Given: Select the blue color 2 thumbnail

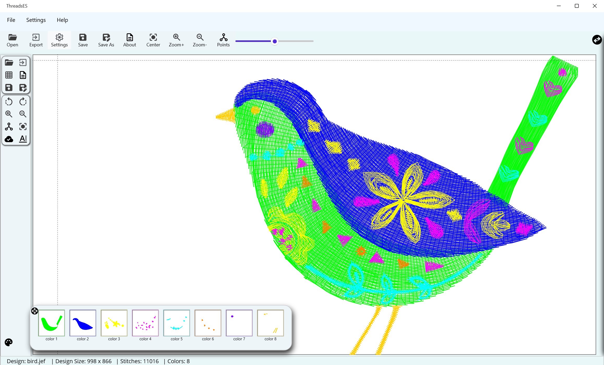Looking at the screenshot, I should coord(83,323).
